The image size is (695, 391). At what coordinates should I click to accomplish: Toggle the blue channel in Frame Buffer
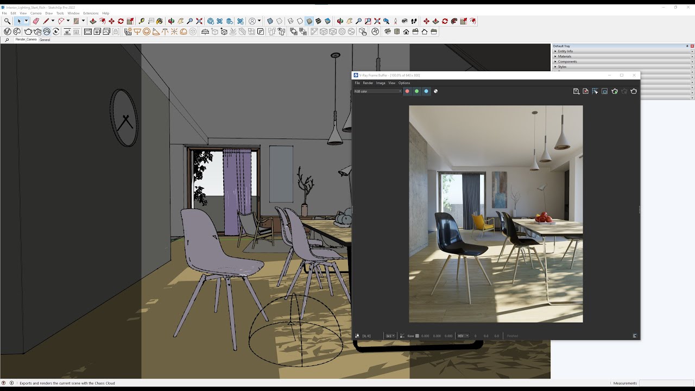click(x=426, y=91)
